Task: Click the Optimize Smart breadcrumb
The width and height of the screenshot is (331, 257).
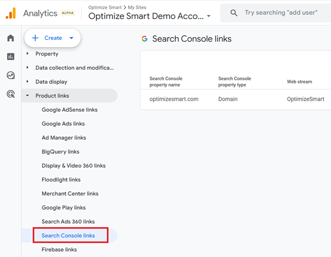Action: pyautogui.click(x=105, y=7)
